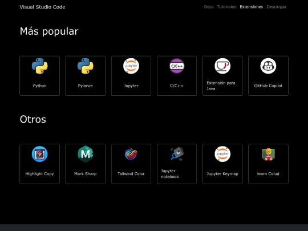This screenshot has height=231, width=308.
Task: Click the Jupyter Keymap label
Action: tap(222, 174)
